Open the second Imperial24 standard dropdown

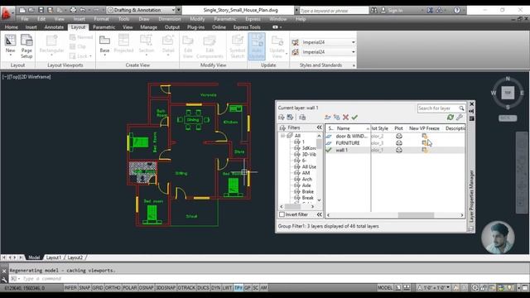click(354, 52)
